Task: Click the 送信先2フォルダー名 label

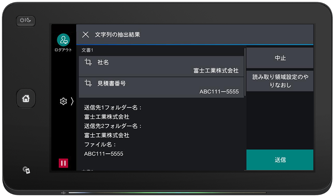Action: point(113,126)
